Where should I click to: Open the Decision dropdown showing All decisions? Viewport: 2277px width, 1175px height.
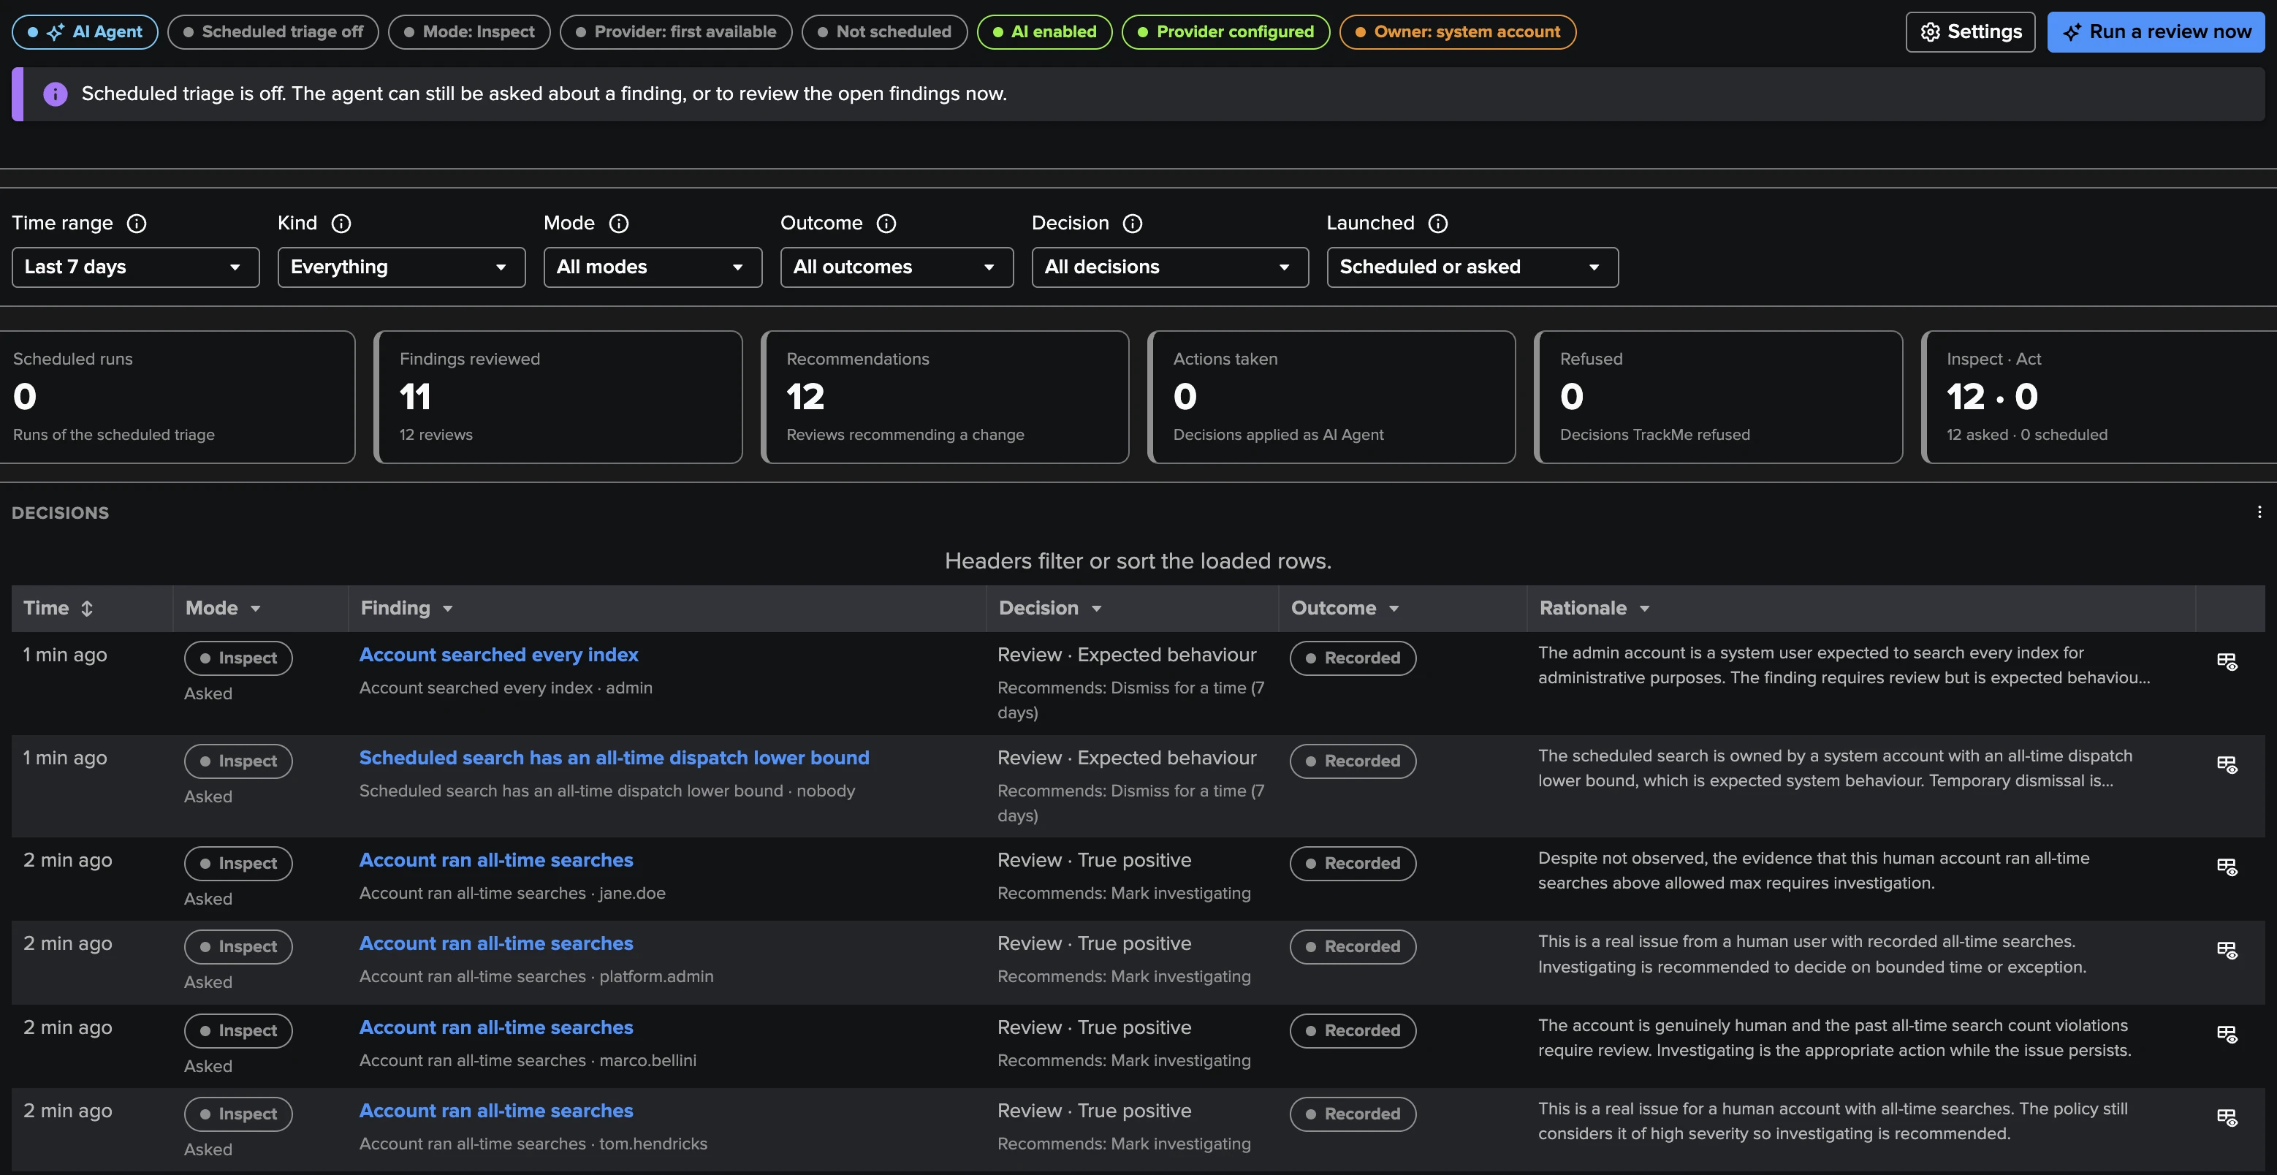1169,267
